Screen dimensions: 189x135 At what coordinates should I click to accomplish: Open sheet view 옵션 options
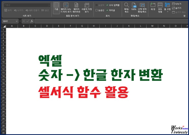click(x=45, y=10)
